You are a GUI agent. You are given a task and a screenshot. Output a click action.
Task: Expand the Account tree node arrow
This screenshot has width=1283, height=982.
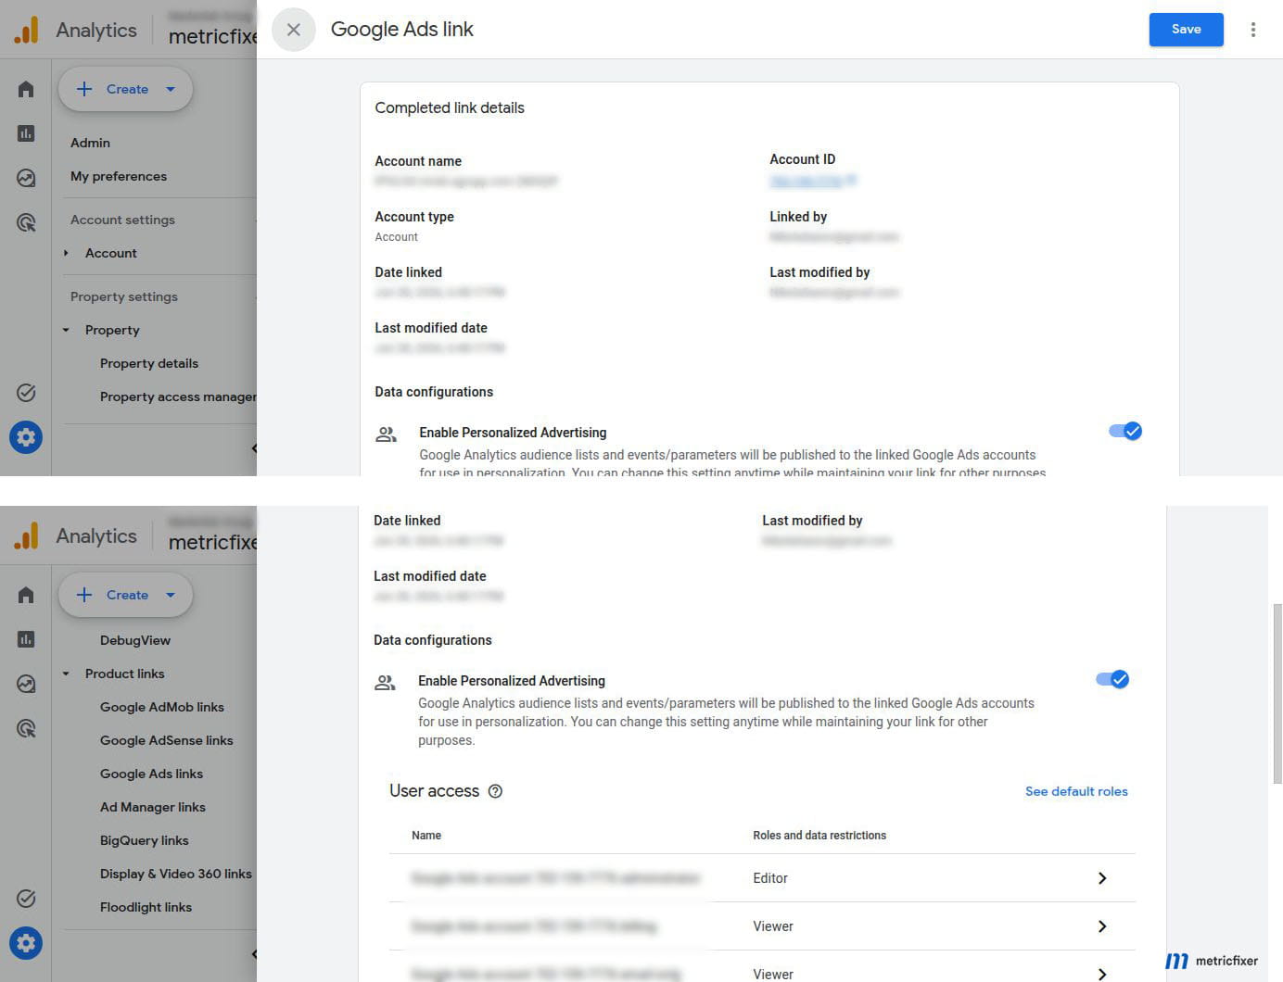(66, 253)
